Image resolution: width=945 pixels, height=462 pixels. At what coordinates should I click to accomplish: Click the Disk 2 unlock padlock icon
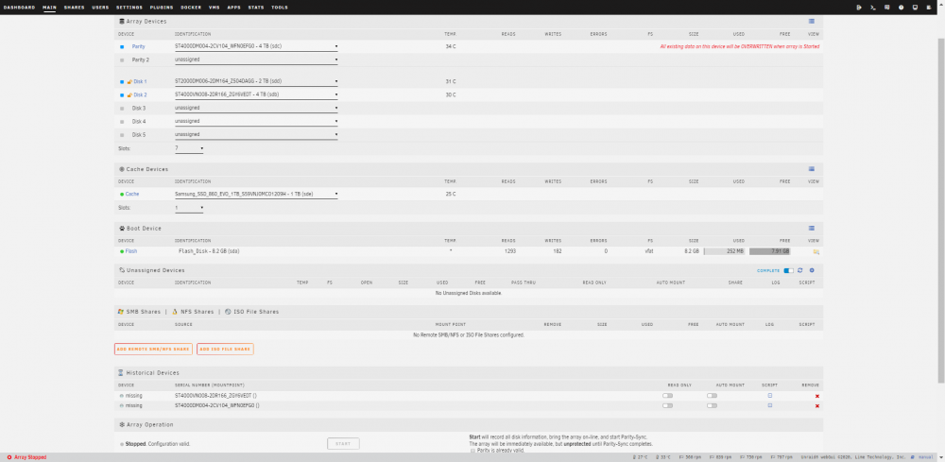click(x=129, y=94)
